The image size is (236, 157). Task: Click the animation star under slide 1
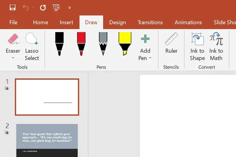point(7,88)
